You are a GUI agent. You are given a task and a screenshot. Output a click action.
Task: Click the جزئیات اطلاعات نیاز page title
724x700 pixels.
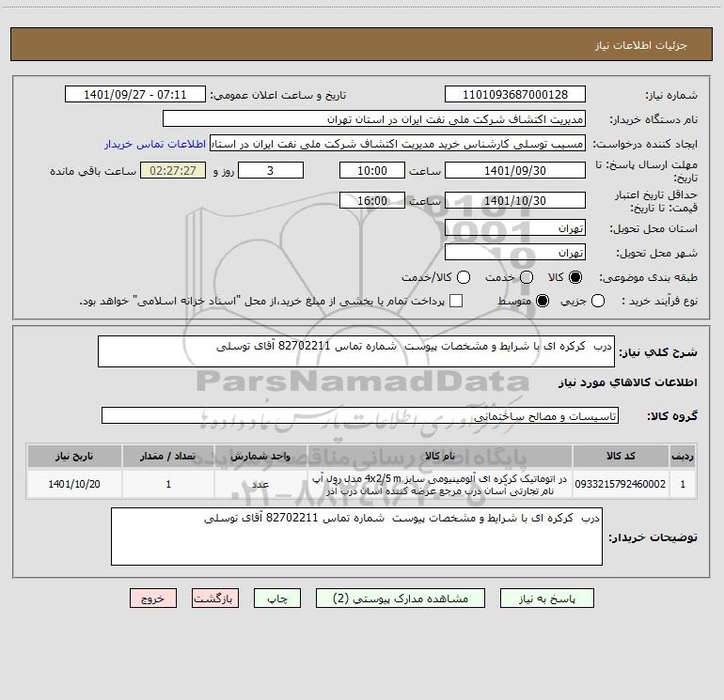641,45
